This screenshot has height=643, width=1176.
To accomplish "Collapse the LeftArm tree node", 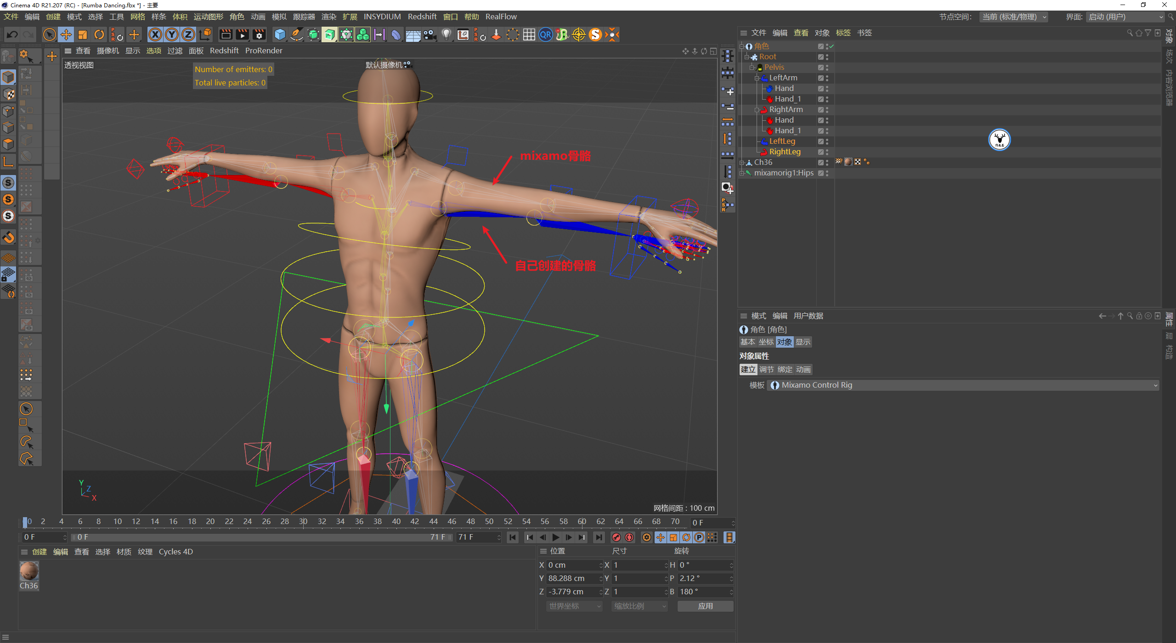I will point(757,78).
